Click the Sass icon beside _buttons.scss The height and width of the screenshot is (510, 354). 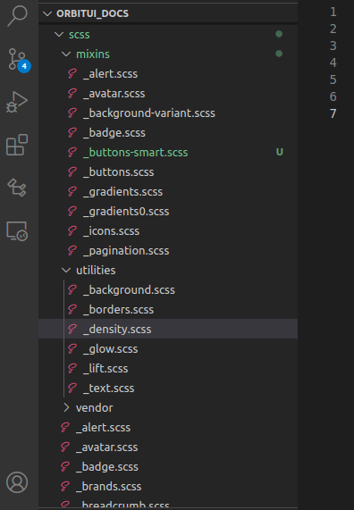[72, 171]
